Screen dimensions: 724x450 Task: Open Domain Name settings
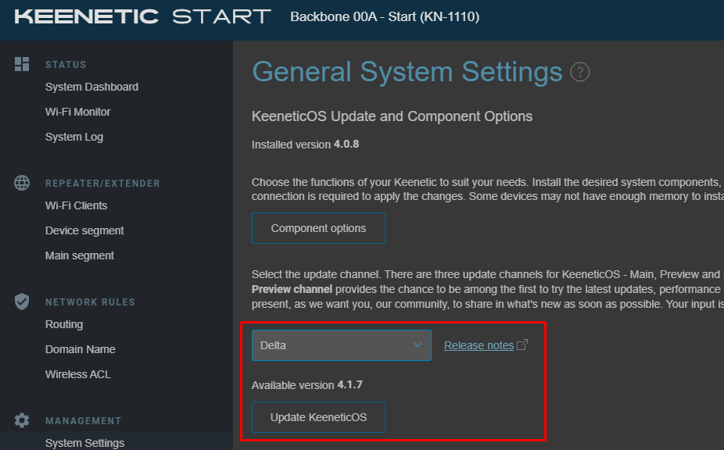coord(81,349)
